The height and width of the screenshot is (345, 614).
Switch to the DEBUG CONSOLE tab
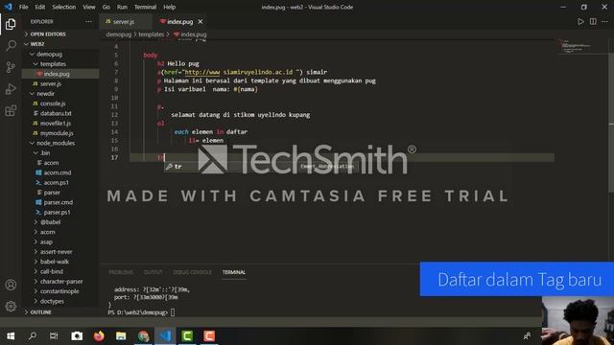(192, 272)
